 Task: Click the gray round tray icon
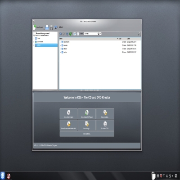pos(158,176)
